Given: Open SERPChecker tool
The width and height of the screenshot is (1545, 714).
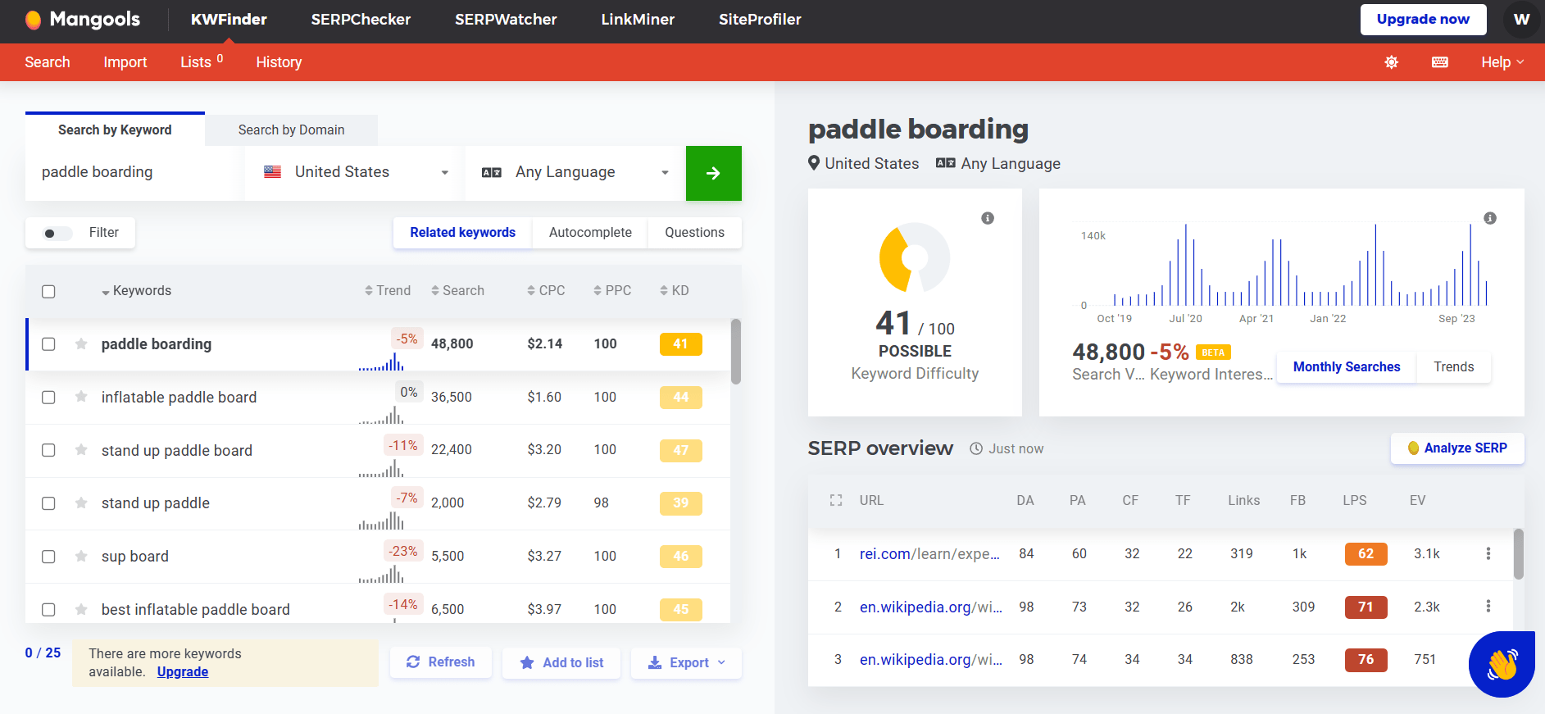Looking at the screenshot, I should point(361,19).
